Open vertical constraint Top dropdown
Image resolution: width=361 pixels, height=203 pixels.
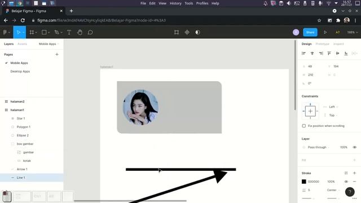tap(333, 115)
